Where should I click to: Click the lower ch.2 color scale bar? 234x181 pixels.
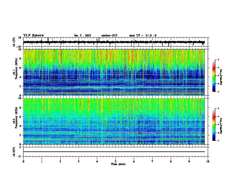point(214,125)
